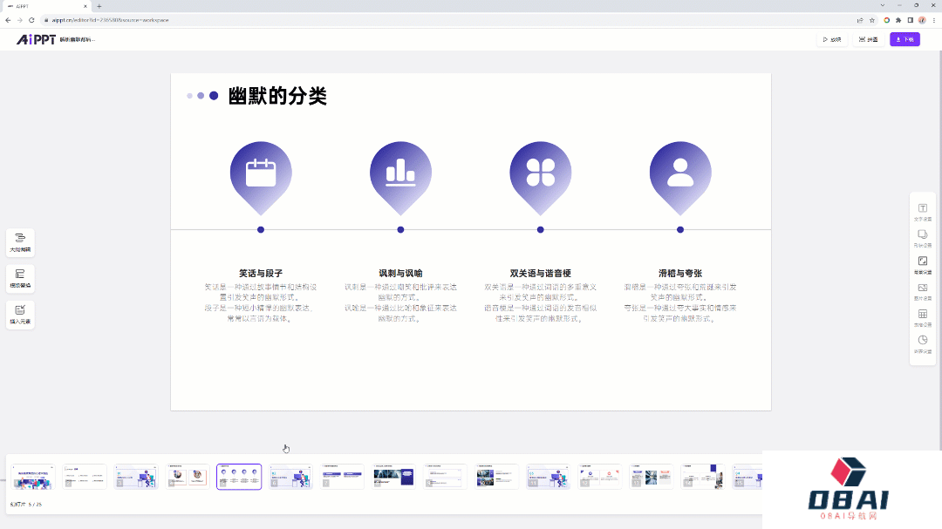
Task: Click the 拼图 button in the top bar
Action: tap(868, 39)
